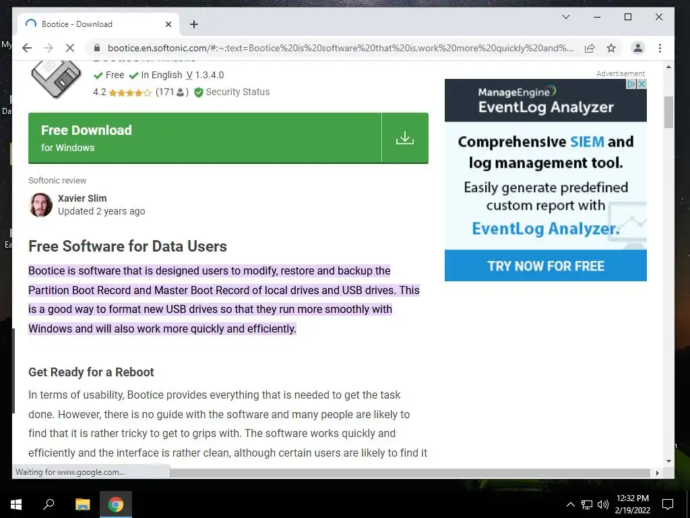Click the Bootice floppy disk app icon

coord(57,78)
